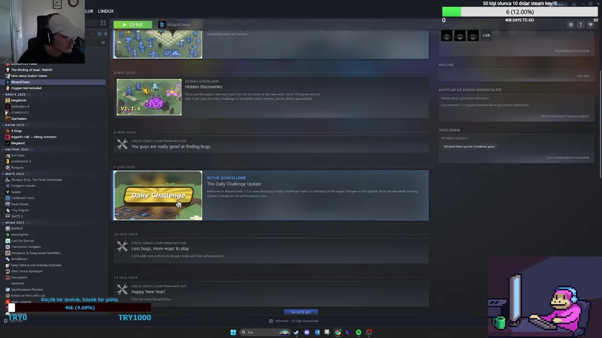
Task: Select WizardChess in the library list
Action: (x=20, y=82)
